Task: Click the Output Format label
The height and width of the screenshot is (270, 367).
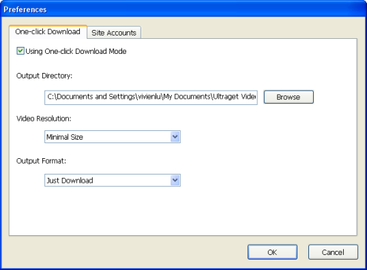Action: pyautogui.click(x=41, y=161)
